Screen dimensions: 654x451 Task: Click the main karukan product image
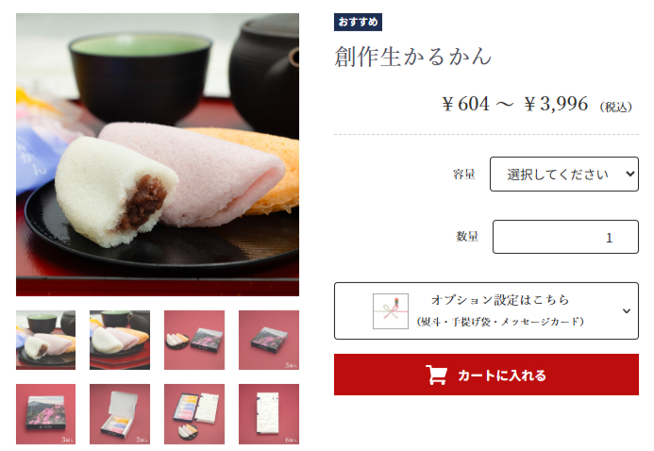[x=158, y=155]
